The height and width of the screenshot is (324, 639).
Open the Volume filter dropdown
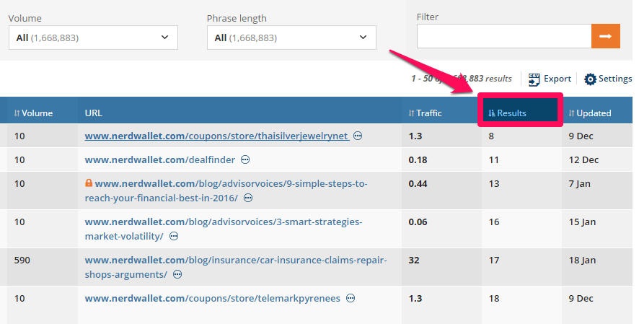point(93,38)
